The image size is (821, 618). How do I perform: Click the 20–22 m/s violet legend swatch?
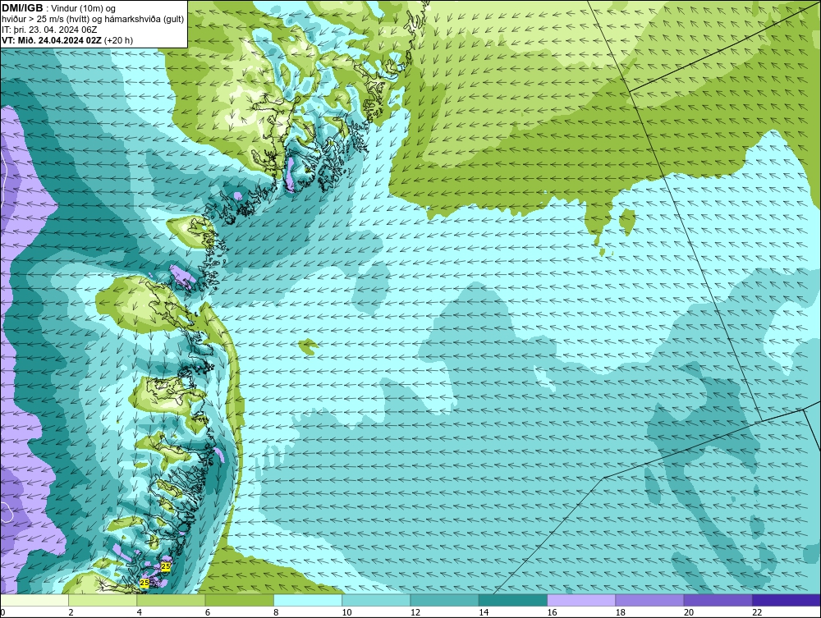(718, 600)
